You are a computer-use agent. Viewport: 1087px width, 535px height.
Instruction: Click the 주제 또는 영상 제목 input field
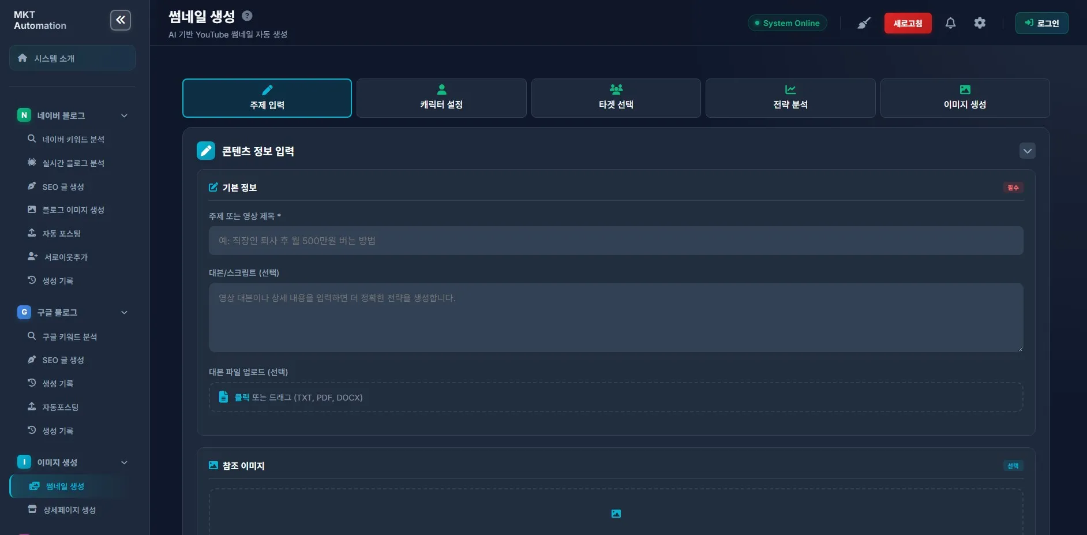616,241
